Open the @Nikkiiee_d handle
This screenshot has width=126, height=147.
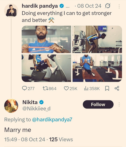37,108
